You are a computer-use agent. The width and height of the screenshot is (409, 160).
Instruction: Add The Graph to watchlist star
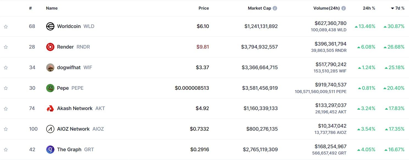click(6, 150)
